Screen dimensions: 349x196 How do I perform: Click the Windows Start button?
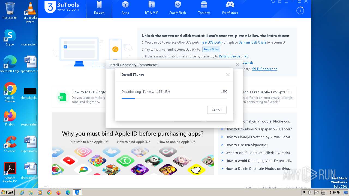7,192
